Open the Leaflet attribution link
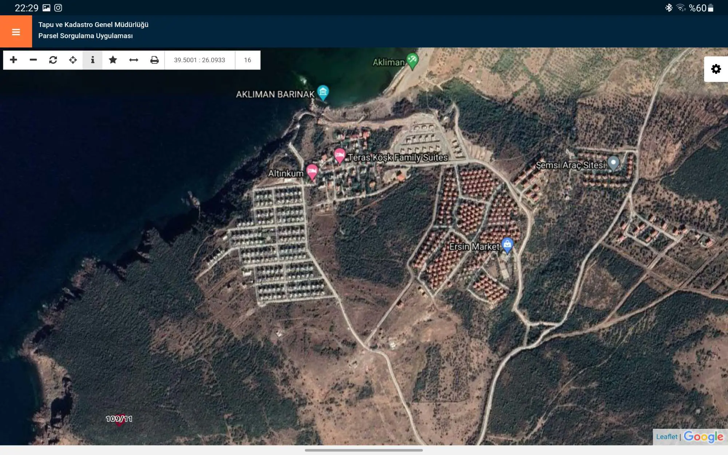This screenshot has width=728, height=455. (x=666, y=436)
